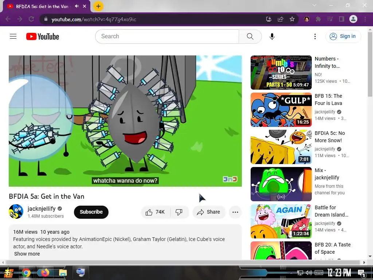The height and width of the screenshot is (280, 373).
Task: Click the video player showing the leaf character
Action: click(x=125, y=121)
